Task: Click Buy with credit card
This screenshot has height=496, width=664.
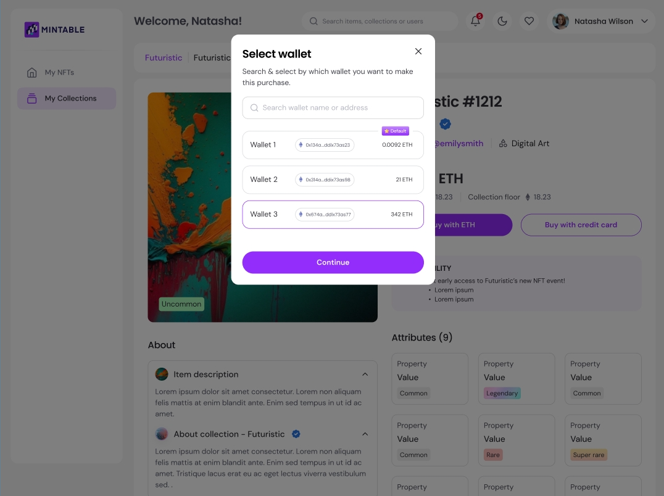Action: click(x=581, y=225)
